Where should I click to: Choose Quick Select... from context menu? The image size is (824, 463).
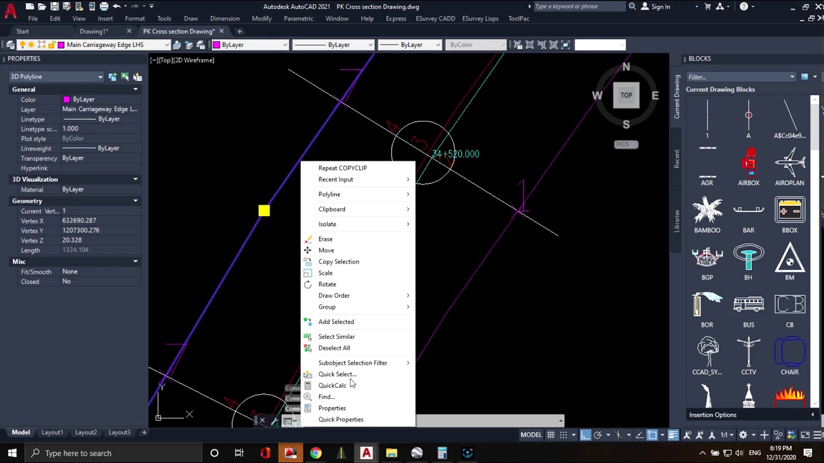coord(358,374)
